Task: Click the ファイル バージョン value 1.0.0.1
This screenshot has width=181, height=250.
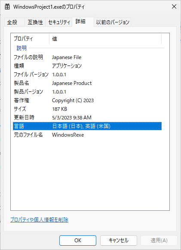Action: (59, 75)
